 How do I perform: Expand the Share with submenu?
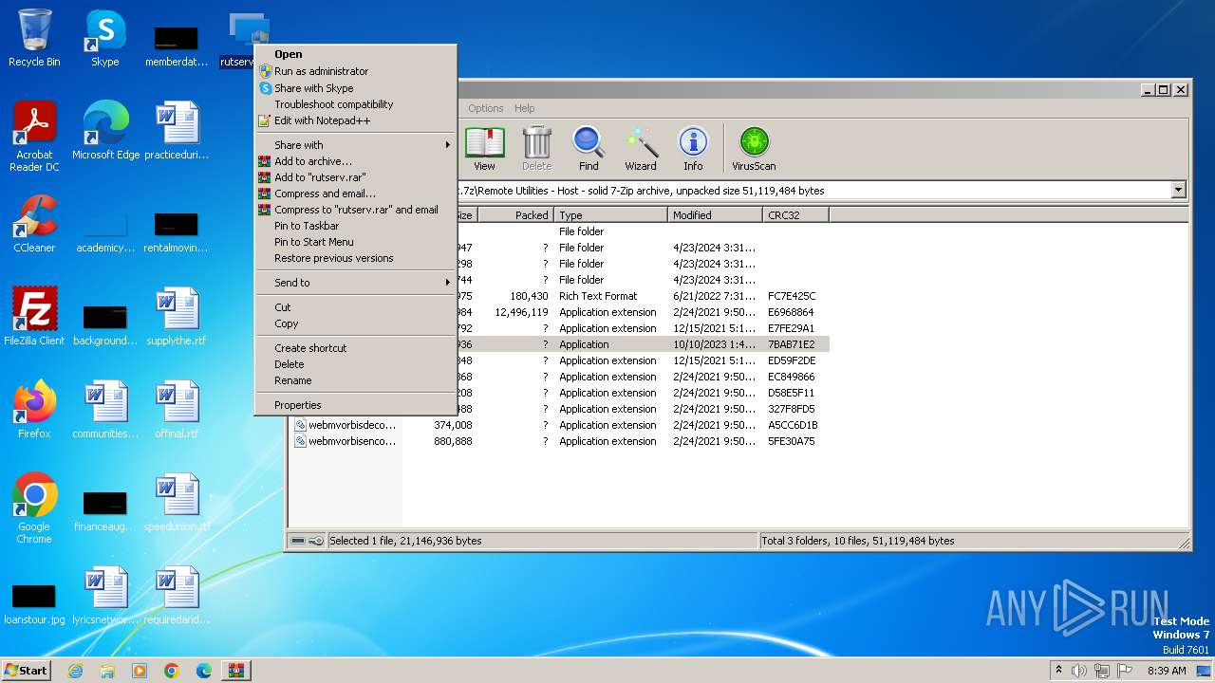[356, 145]
